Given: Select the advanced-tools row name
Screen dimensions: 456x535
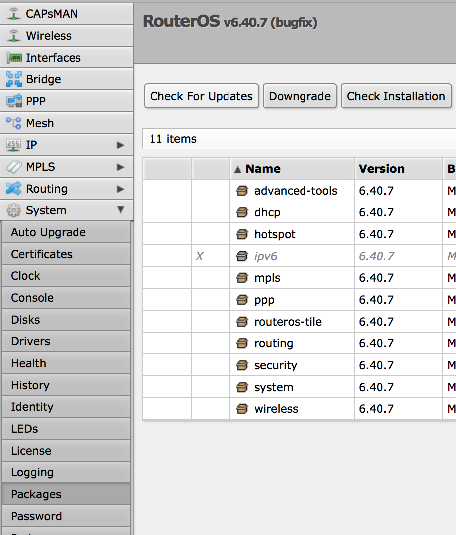Looking at the screenshot, I should 296,191.
